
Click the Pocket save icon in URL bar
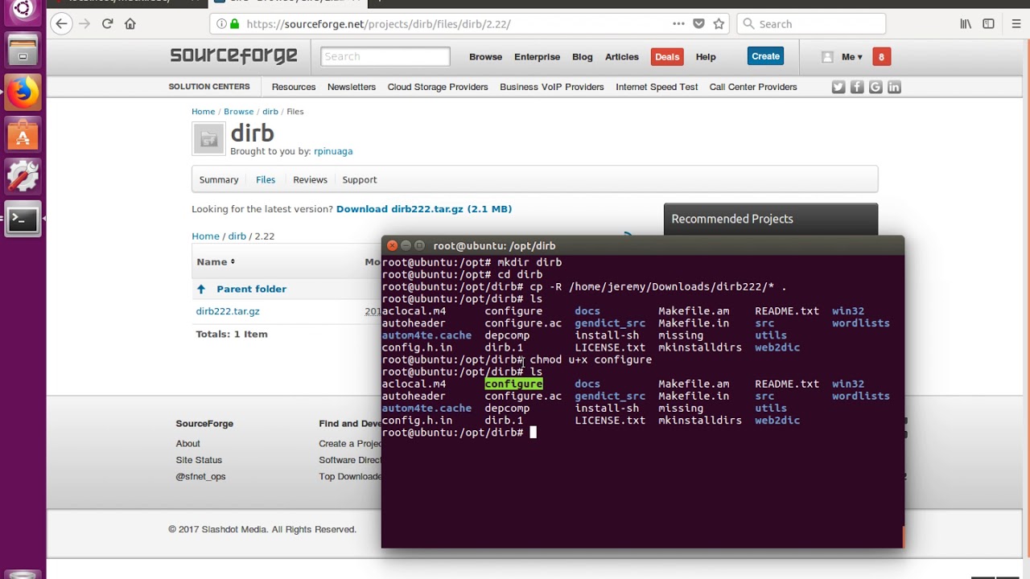[x=698, y=24]
